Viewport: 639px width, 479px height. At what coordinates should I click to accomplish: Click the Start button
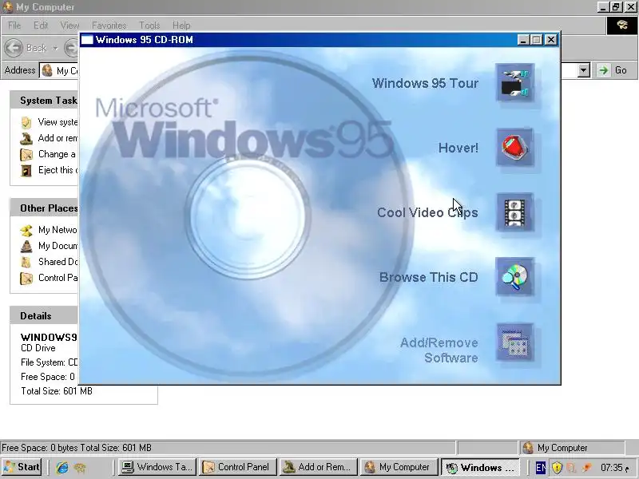point(22,467)
